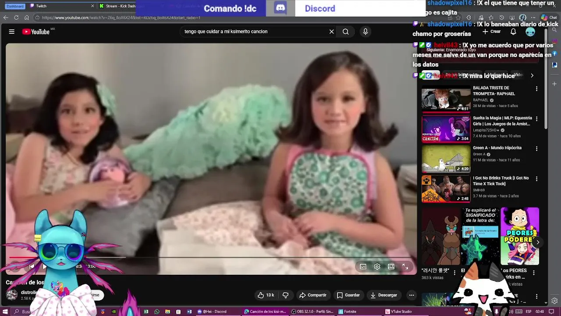Run search with magnifying glass button
561x316 pixels.
point(346,32)
